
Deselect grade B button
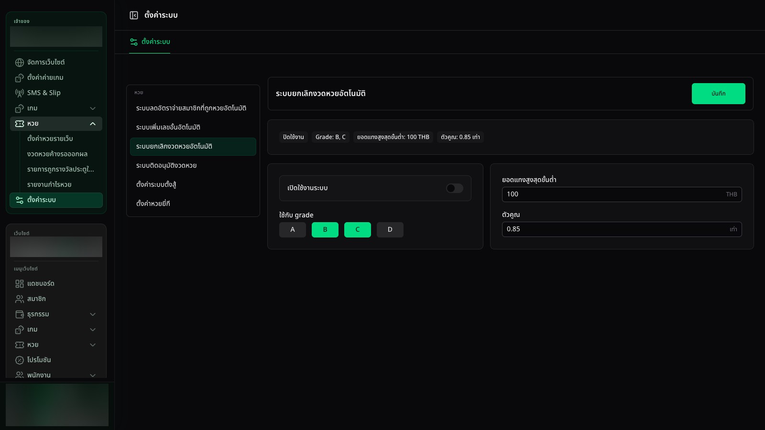pos(325,230)
